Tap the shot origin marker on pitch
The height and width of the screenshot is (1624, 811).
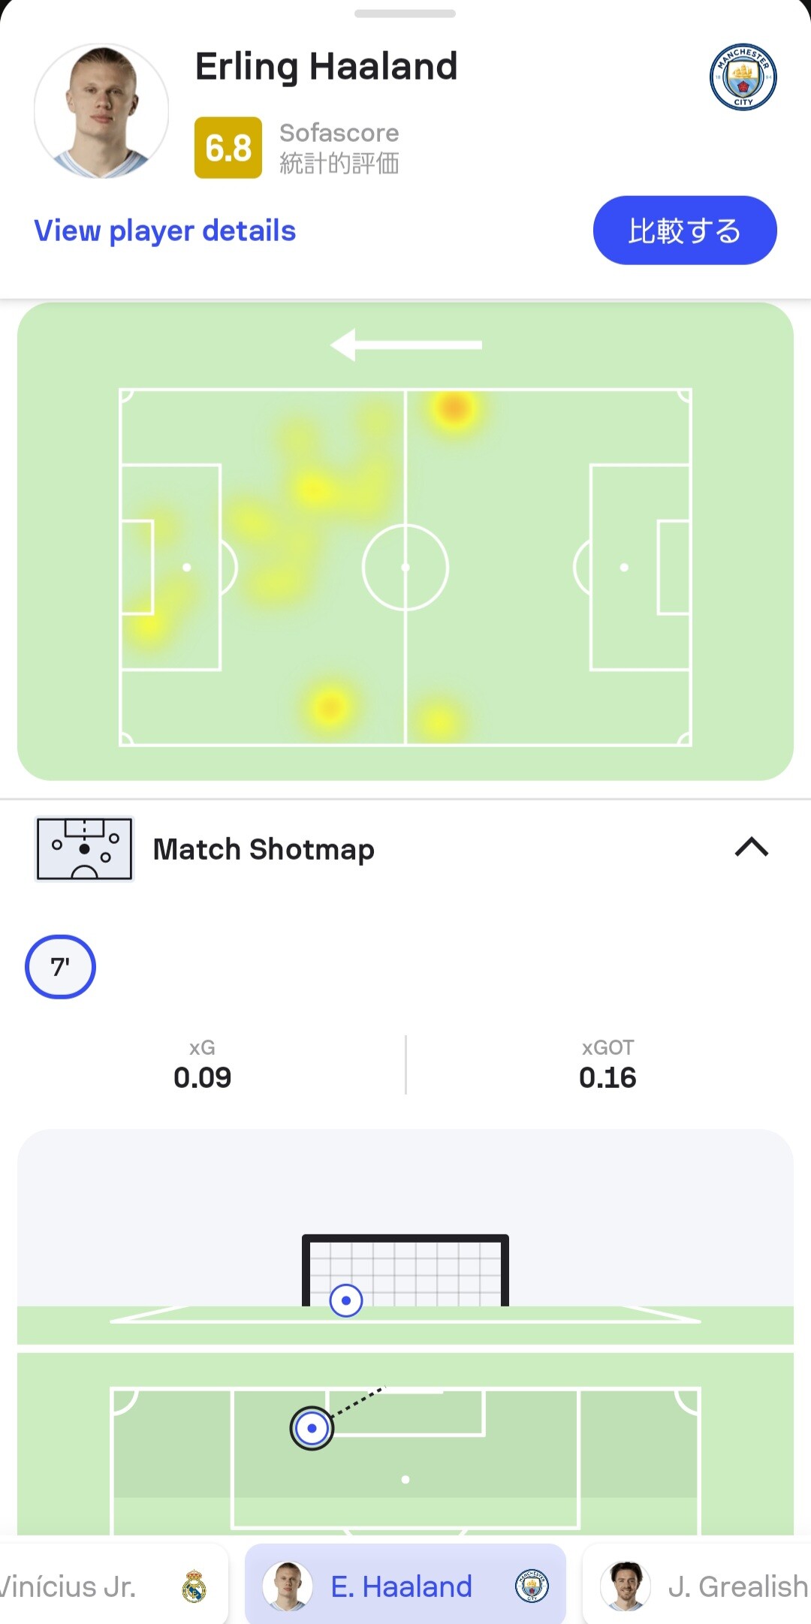pos(312,1428)
